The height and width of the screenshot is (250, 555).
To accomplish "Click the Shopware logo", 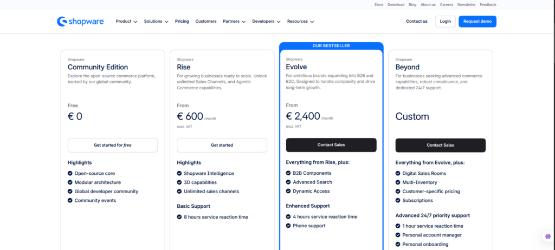I will tap(80, 21).
